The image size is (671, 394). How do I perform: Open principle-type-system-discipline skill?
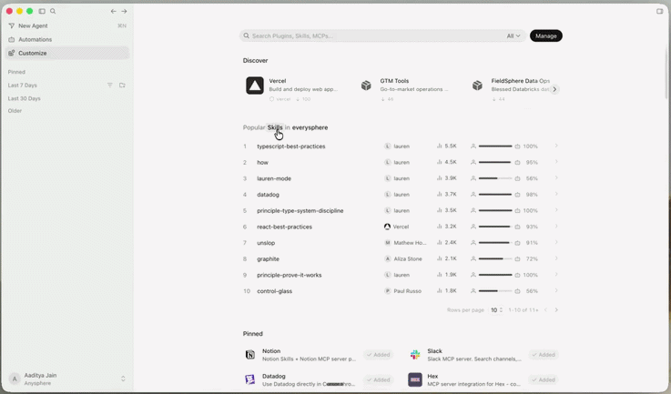[x=300, y=210]
